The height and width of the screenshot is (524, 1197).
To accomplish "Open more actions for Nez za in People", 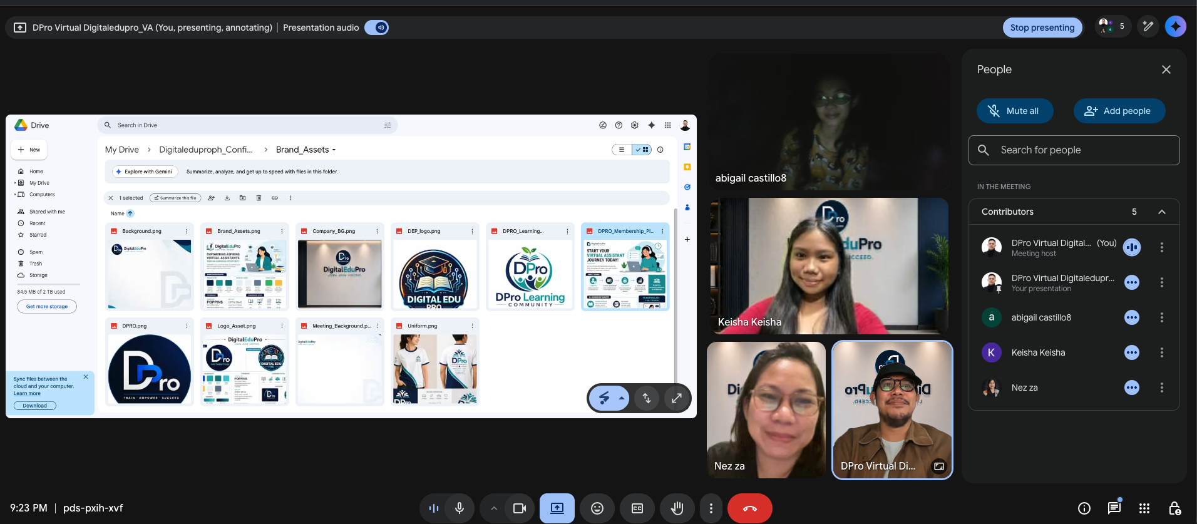I will point(1162,388).
